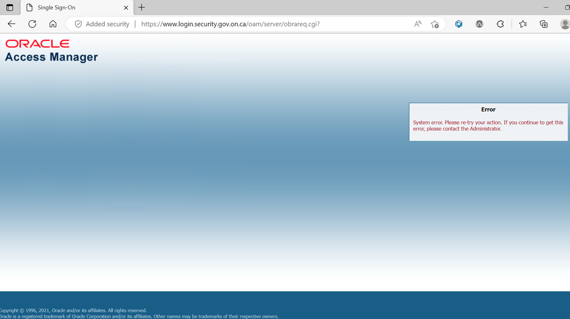
Task: Open the blue hexagon extension
Action: tap(458, 24)
